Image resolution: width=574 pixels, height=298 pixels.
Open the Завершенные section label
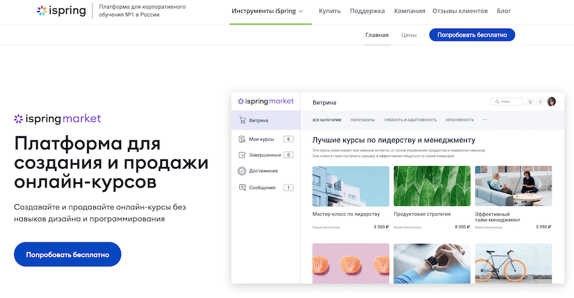coord(265,155)
